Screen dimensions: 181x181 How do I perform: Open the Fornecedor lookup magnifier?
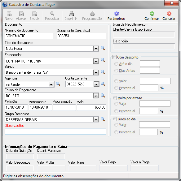[x=103, y=60]
